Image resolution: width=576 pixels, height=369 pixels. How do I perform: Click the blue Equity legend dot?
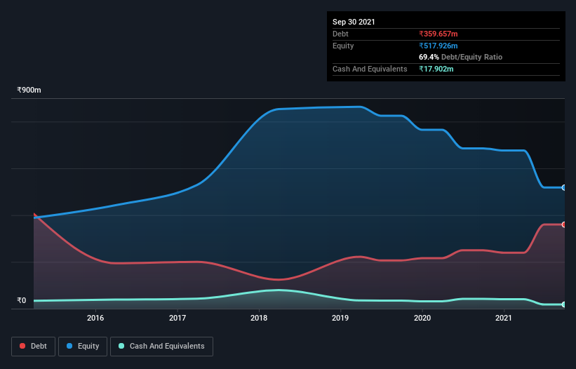click(x=69, y=346)
